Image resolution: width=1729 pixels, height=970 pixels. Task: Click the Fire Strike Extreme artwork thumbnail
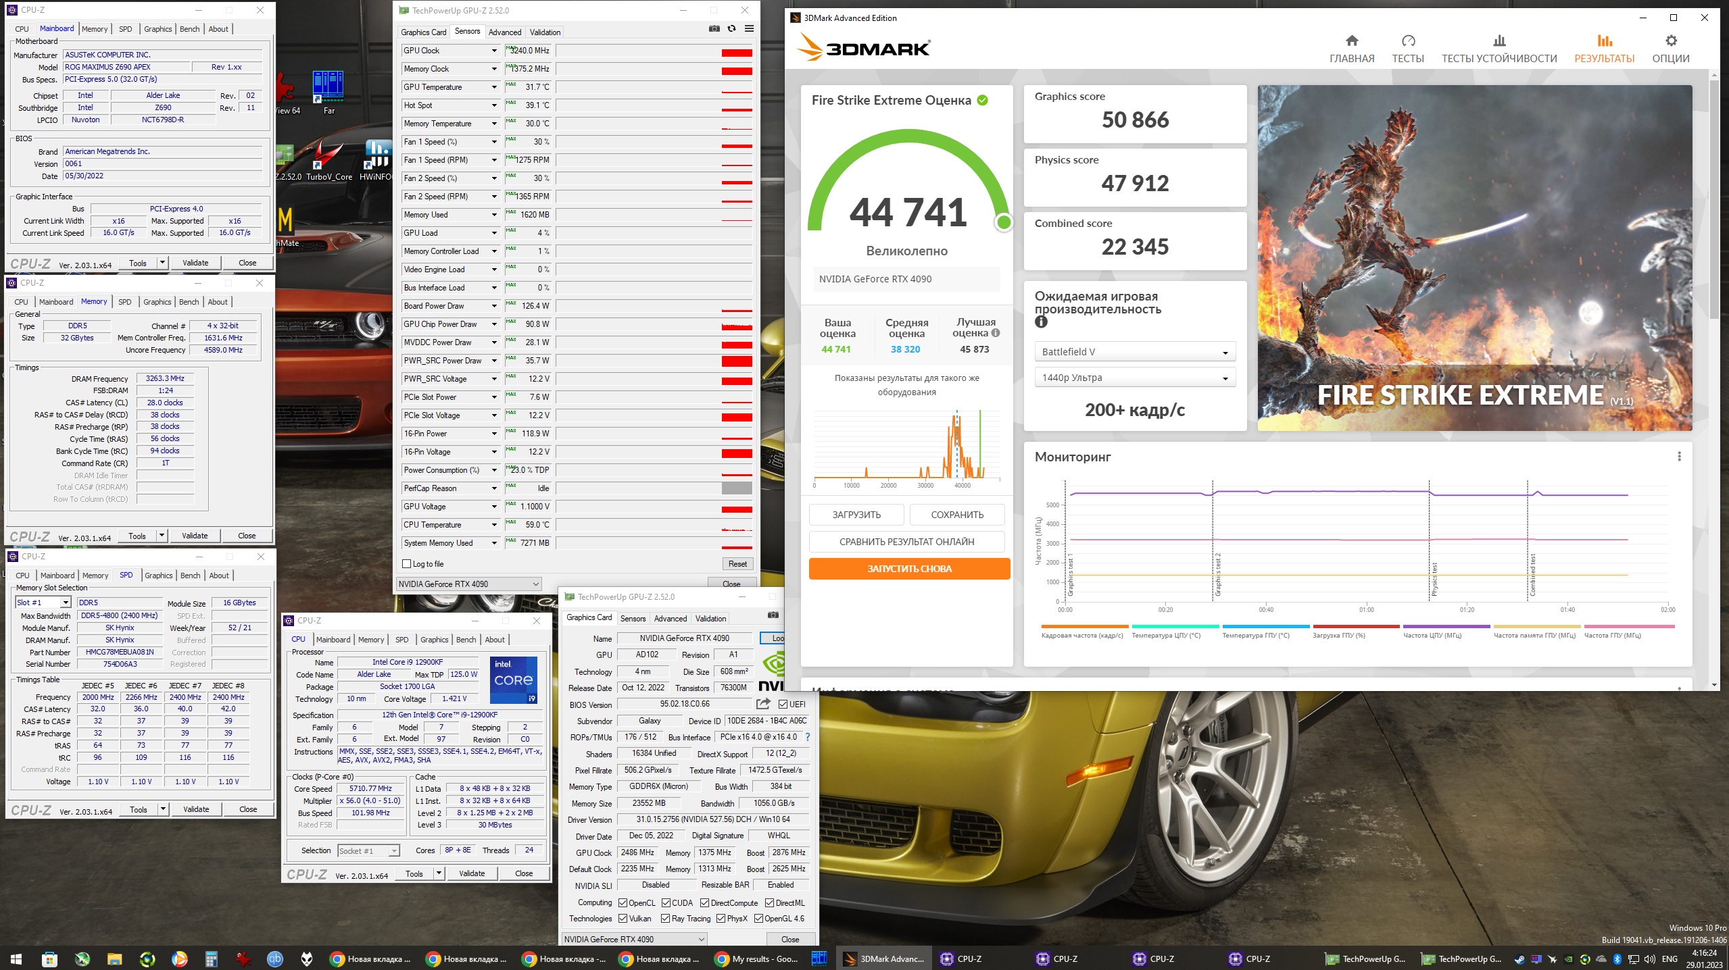[1475, 258]
